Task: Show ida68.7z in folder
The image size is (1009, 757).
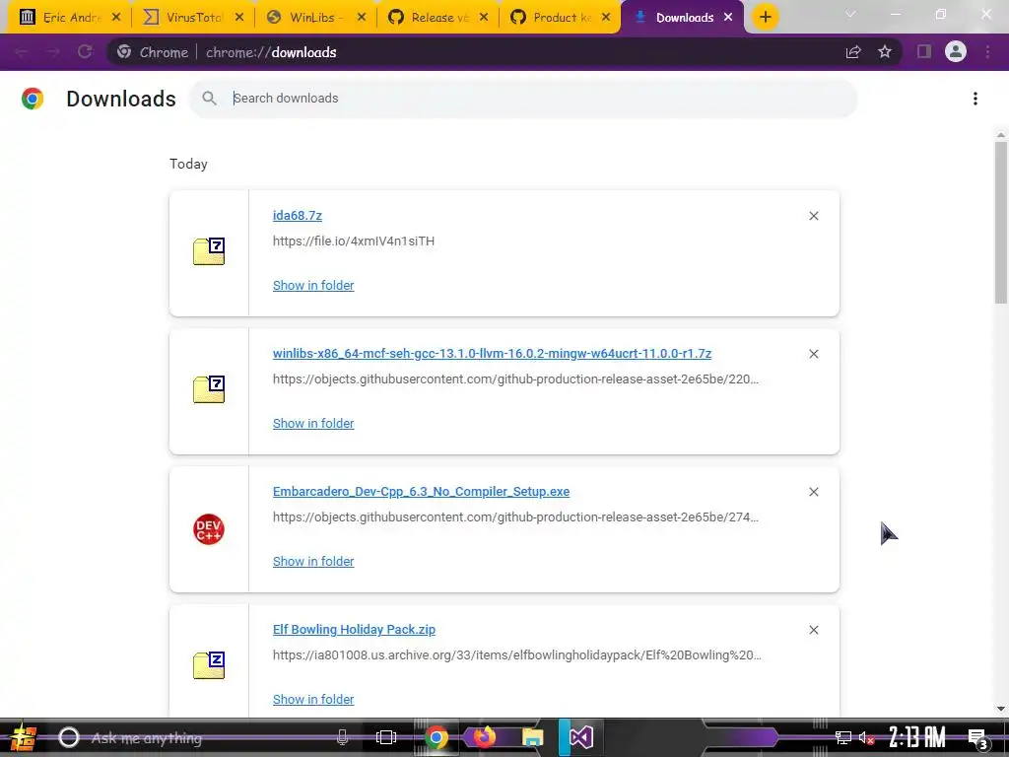Action: click(313, 285)
